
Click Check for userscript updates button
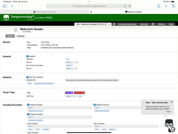(x=44, y=83)
